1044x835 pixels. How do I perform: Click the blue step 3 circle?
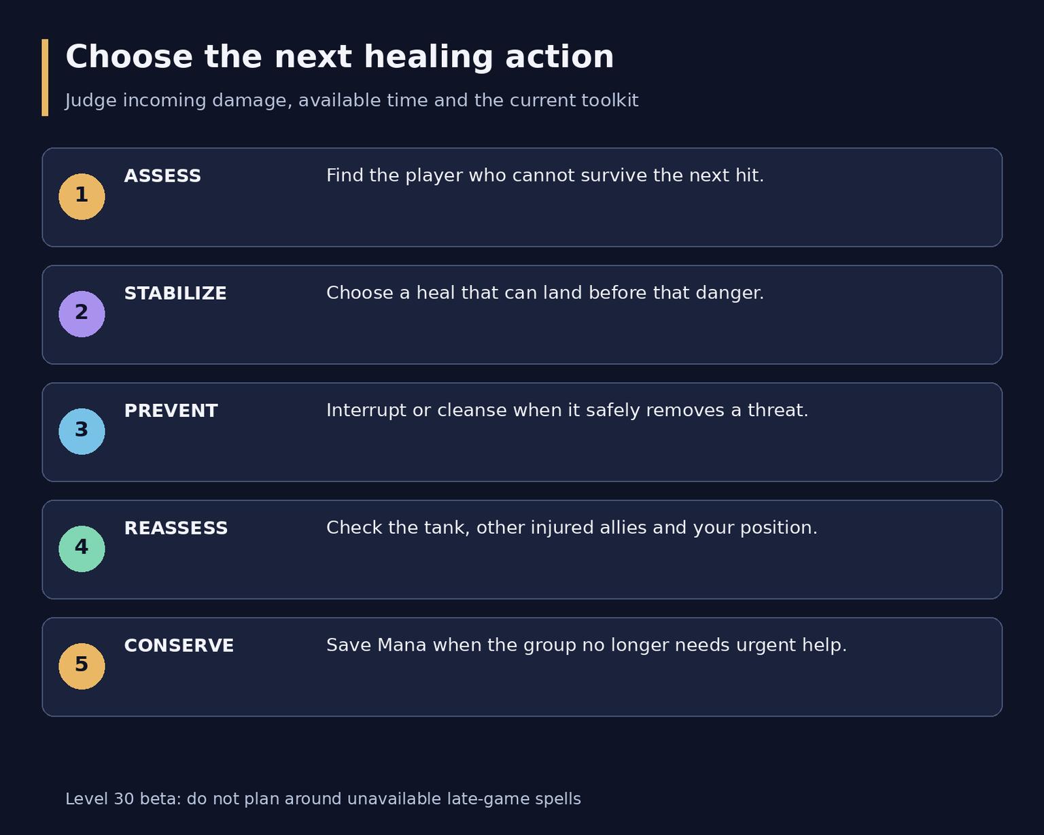click(x=82, y=432)
